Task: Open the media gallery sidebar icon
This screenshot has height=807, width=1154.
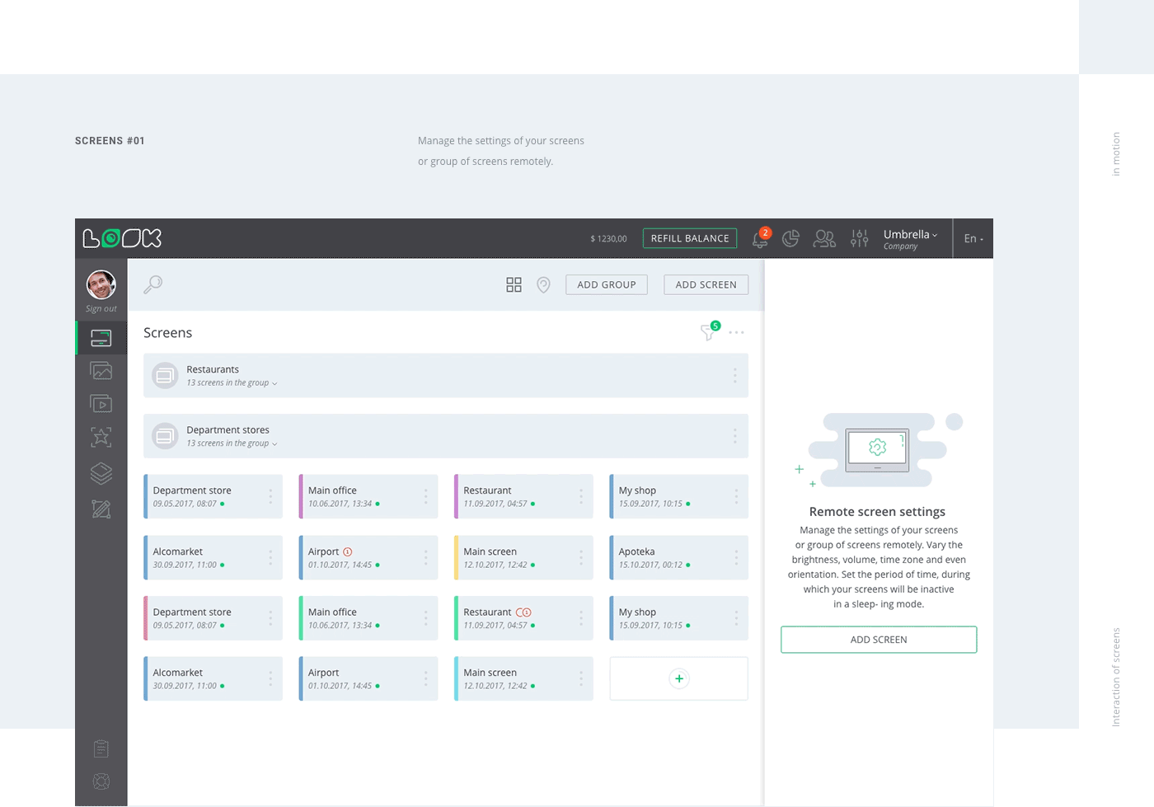Action: [x=101, y=371]
